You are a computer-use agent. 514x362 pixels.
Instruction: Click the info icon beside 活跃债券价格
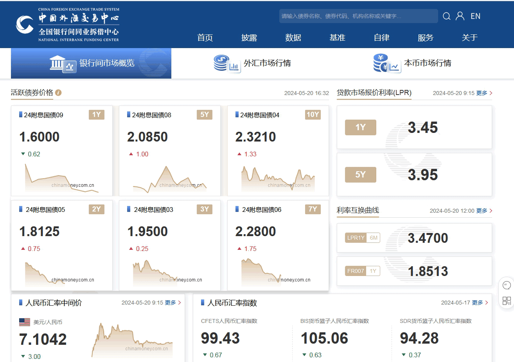tap(58, 93)
